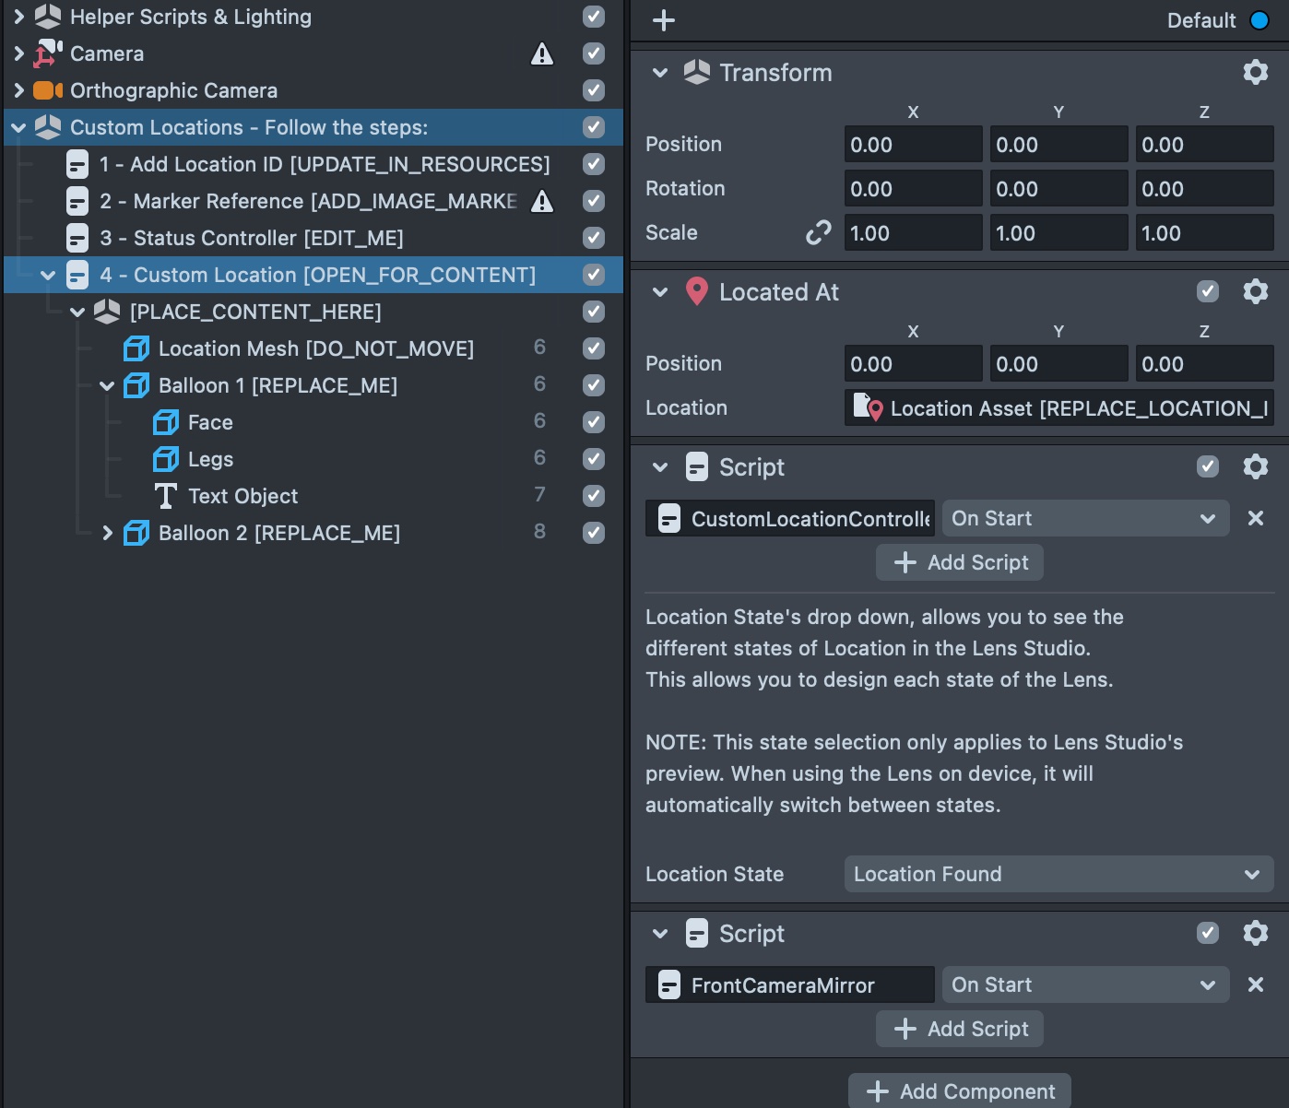Expand Balloon 2 in the hierarchy

click(107, 533)
